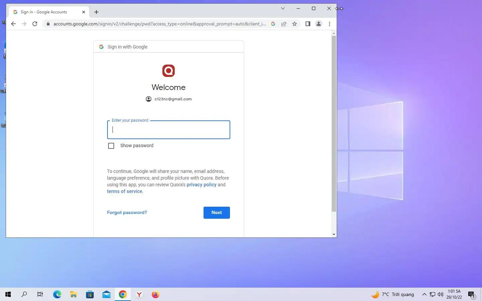Open Quora's privacy policy link

[202, 185]
